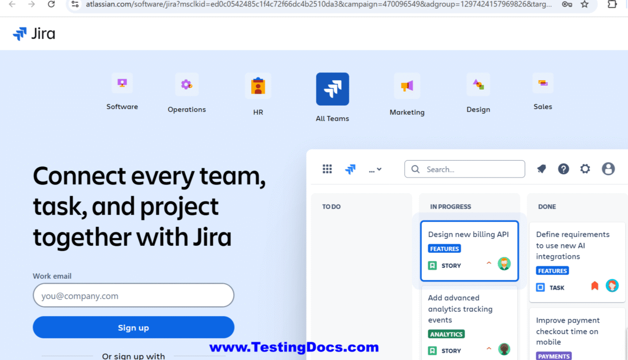Pick the Marketing megaphone icon
The height and width of the screenshot is (360, 628).
click(407, 86)
